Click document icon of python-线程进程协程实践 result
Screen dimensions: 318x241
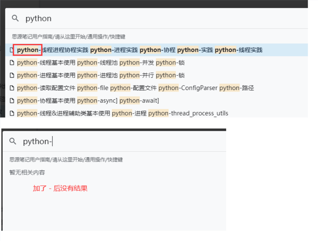[x=12, y=50]
